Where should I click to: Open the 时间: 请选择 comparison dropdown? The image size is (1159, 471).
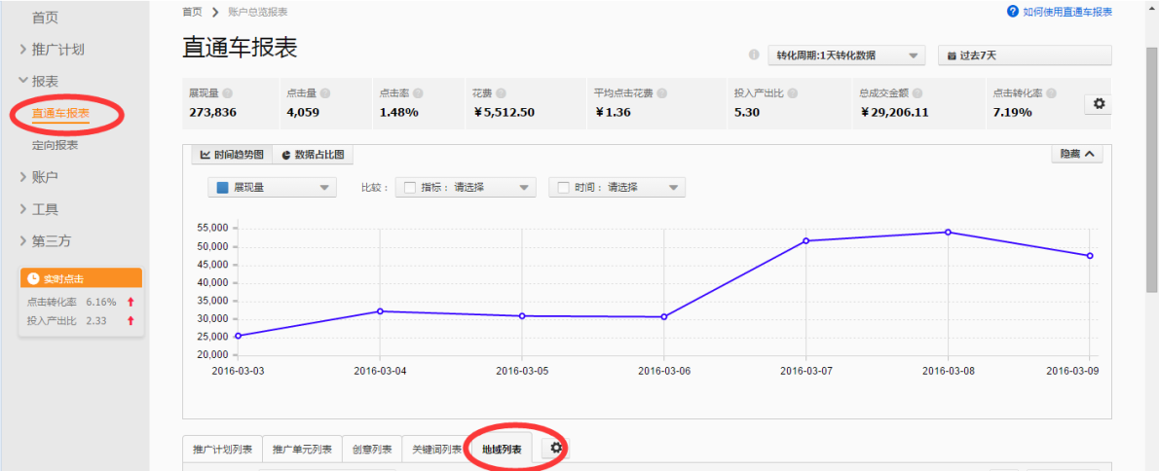[x=617, y=188]
